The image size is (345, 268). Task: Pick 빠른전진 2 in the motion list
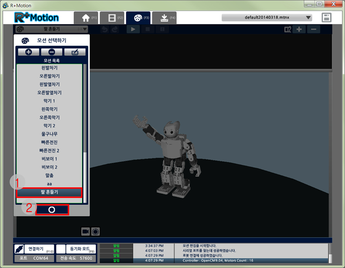coord(50,151)
